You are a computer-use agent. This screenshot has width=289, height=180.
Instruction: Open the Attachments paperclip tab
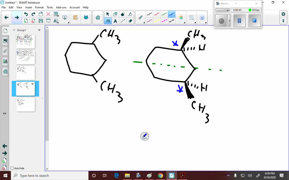[x=5, y=51]
